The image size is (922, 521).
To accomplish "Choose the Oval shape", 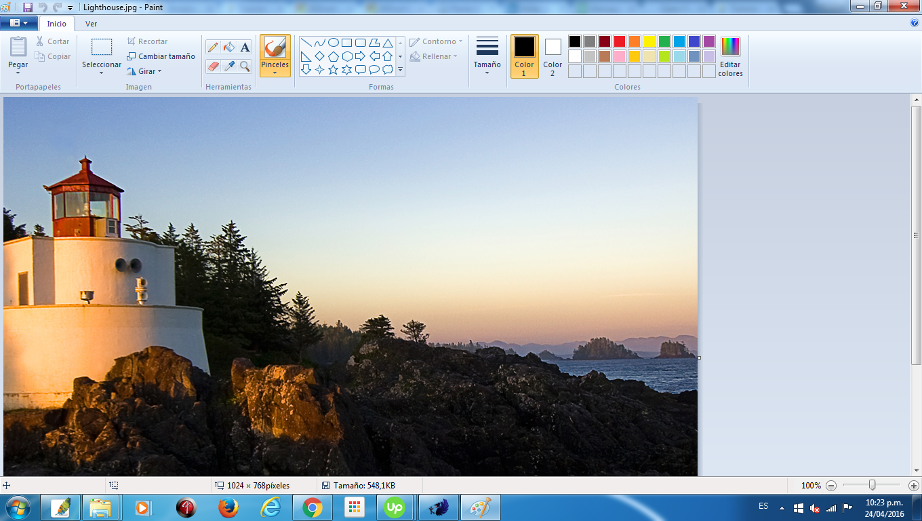I will click(334, 43).
